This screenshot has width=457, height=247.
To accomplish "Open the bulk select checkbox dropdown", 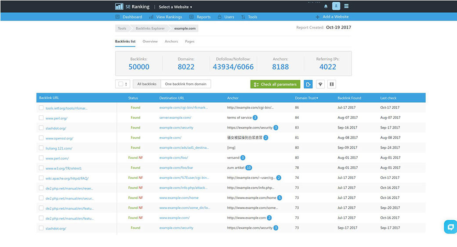I will pos(123,84).
